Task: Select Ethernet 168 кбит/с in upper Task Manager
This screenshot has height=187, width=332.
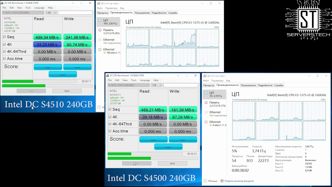Action: (108, 51)
